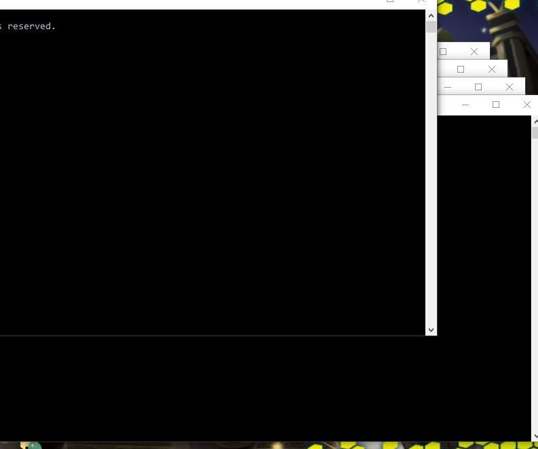Screen dimensions: 538x449
Task: Close the frontmost command prompt window
Action: click(421, 1)
